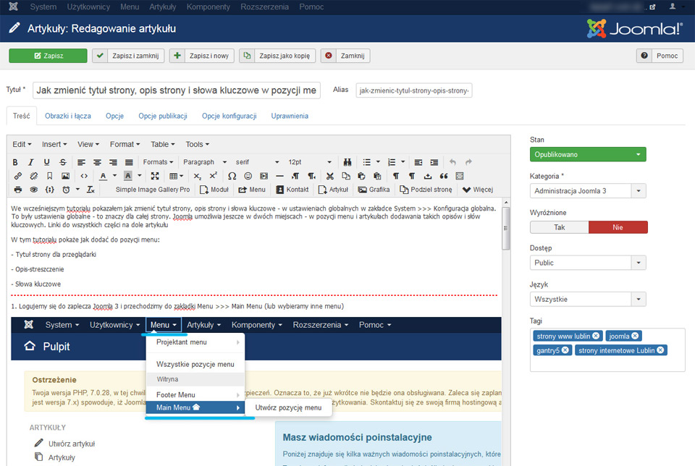Insert an emoticon

tap(248, 176)
